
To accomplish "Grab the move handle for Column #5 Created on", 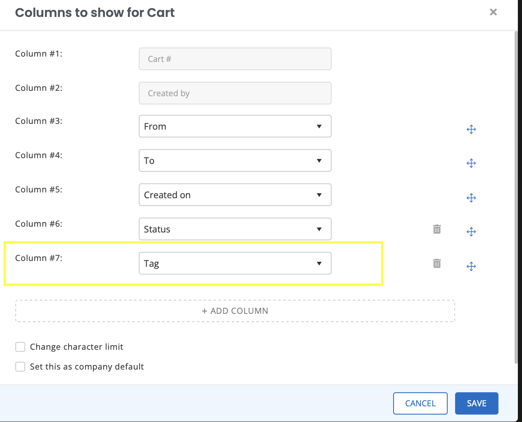I will point(471,198).
